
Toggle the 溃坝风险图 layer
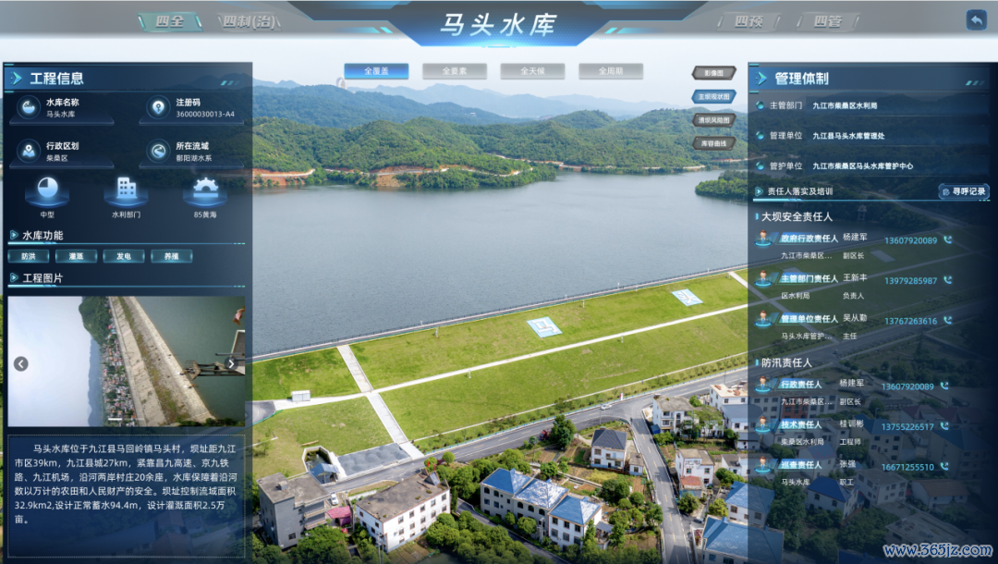tap(714, 119)
